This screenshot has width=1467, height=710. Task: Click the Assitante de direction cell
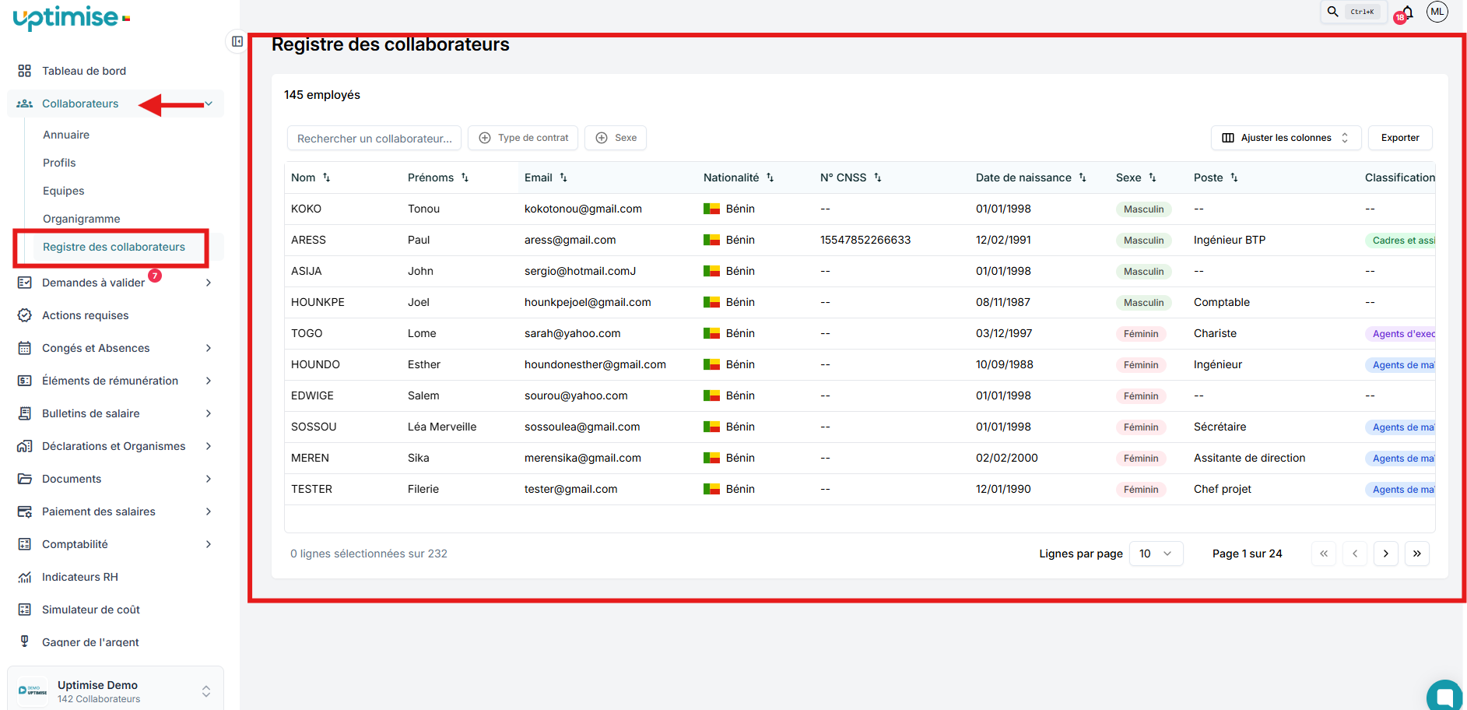[1249, 458]
